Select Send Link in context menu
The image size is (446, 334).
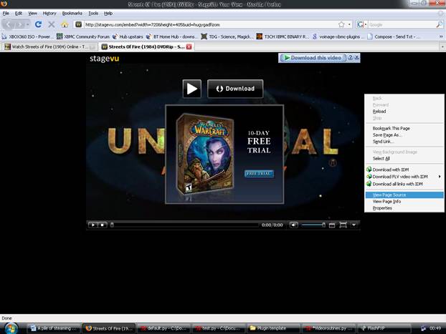coord(404,142)
